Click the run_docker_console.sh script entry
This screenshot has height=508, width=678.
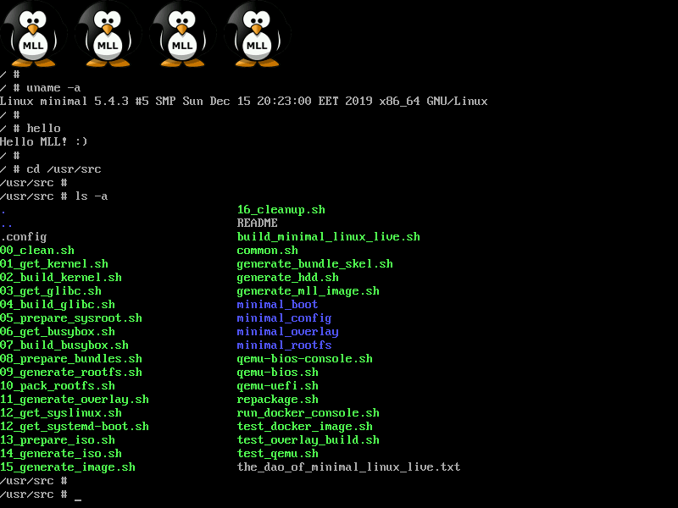308,413
